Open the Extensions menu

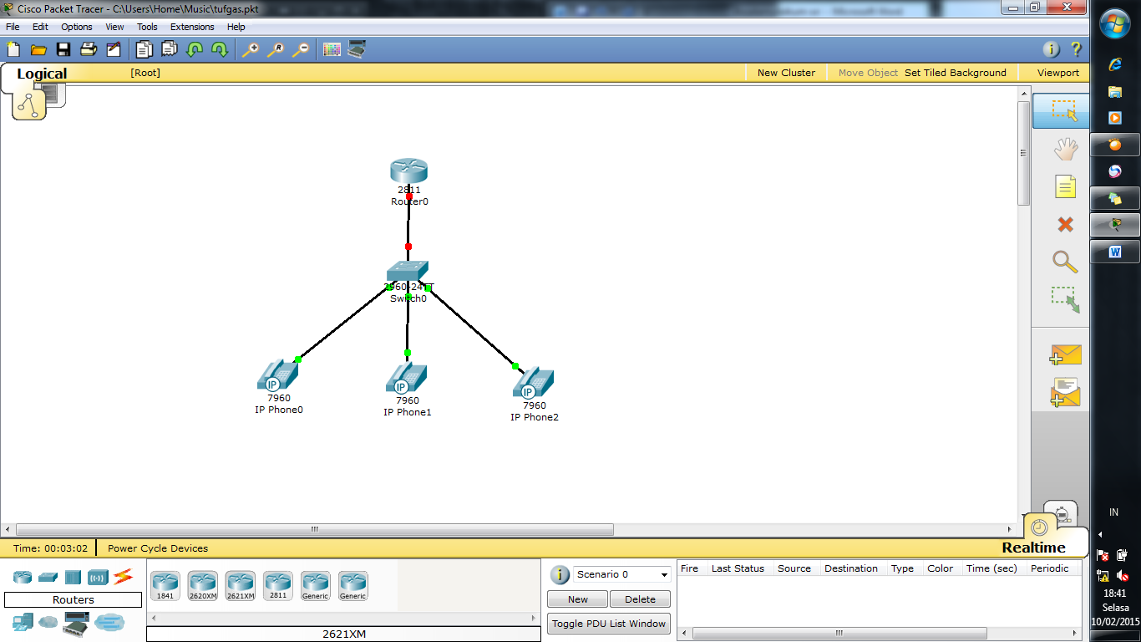tap(192, 27)
